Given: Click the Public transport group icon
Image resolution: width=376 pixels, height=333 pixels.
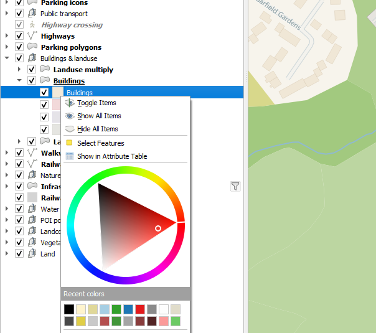Looking at the screenshot, I should 32,14.
